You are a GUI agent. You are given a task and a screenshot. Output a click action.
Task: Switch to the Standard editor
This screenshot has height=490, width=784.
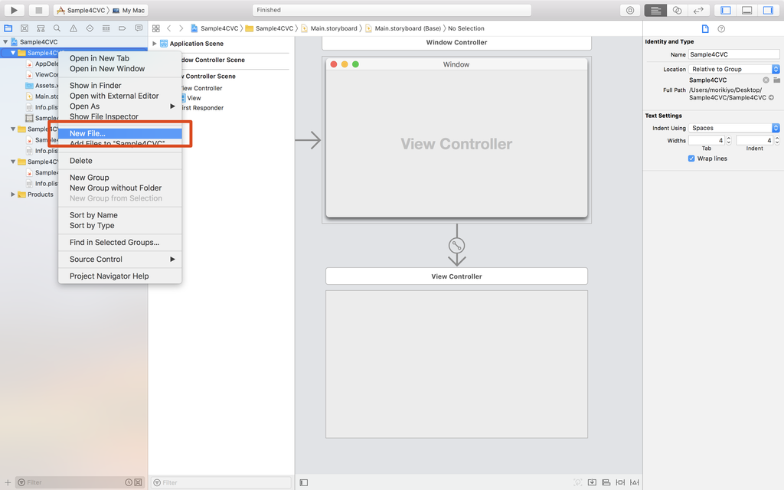655,10
